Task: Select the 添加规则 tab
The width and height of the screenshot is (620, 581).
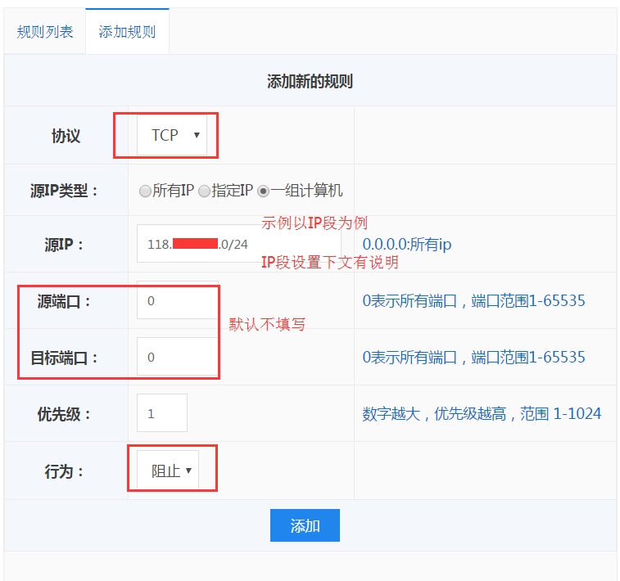Action: [127, 32]
